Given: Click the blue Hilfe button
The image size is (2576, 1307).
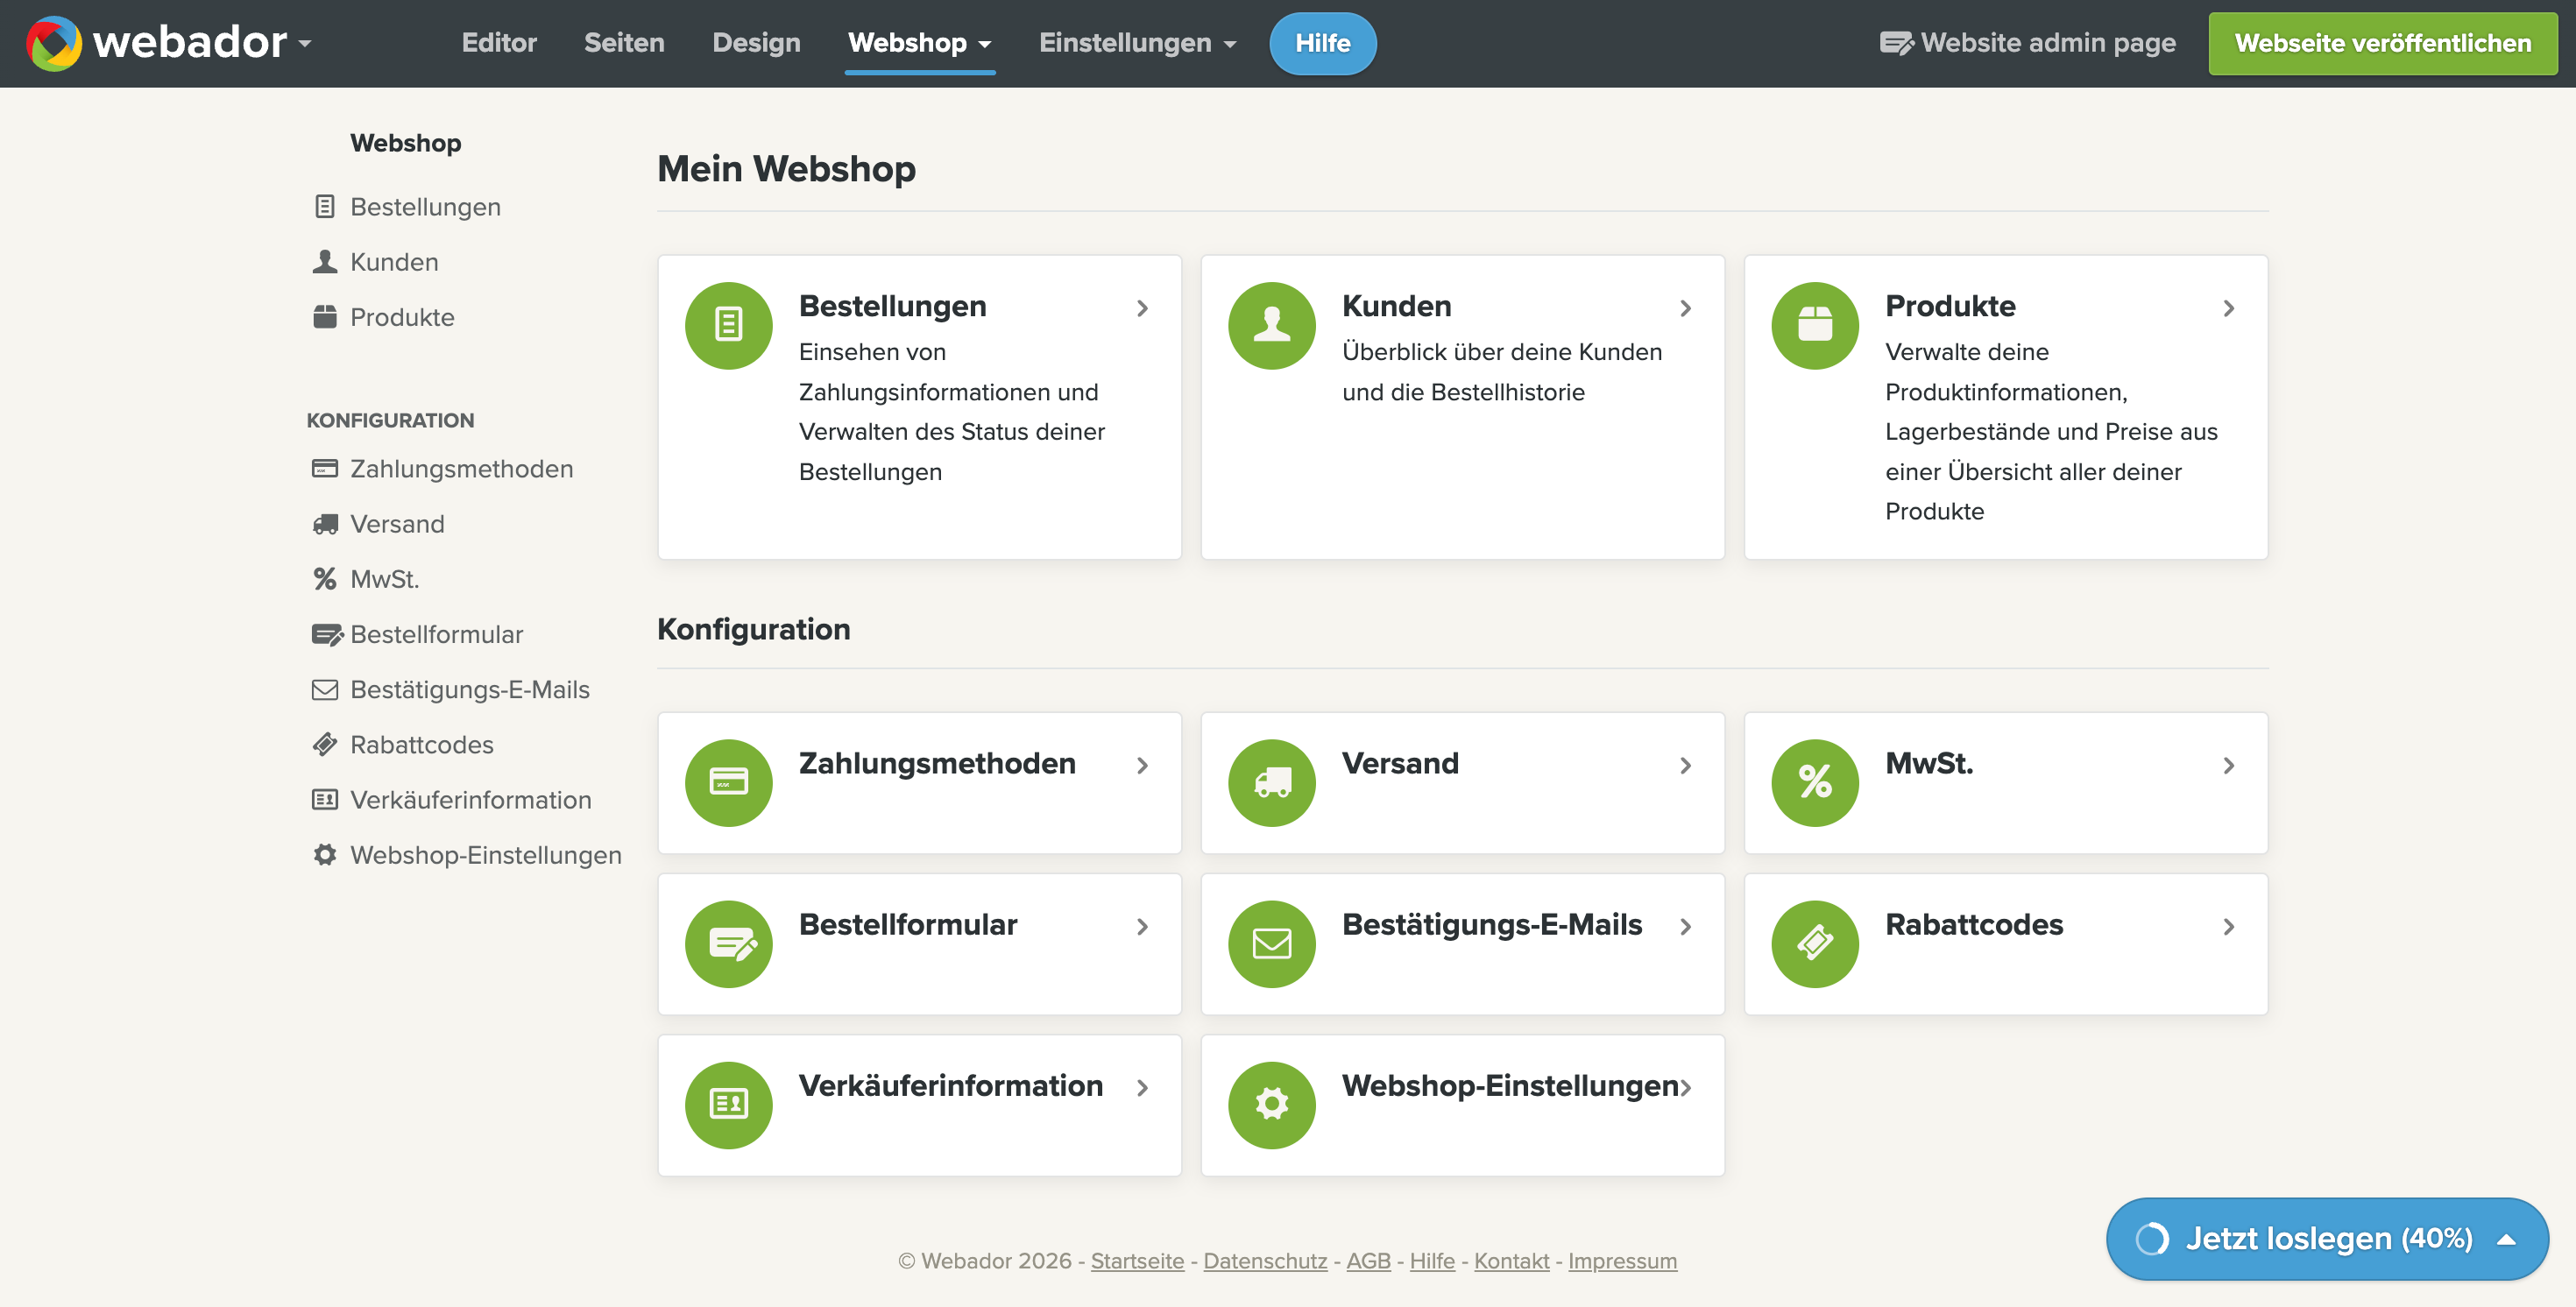Looking at the screenshot, I should pyautogui.click(x=1322, y=43).
